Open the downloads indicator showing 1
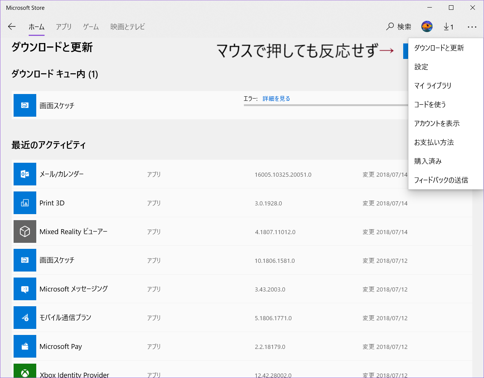Viewport: 484px width, 378px height. click(449, 26)
